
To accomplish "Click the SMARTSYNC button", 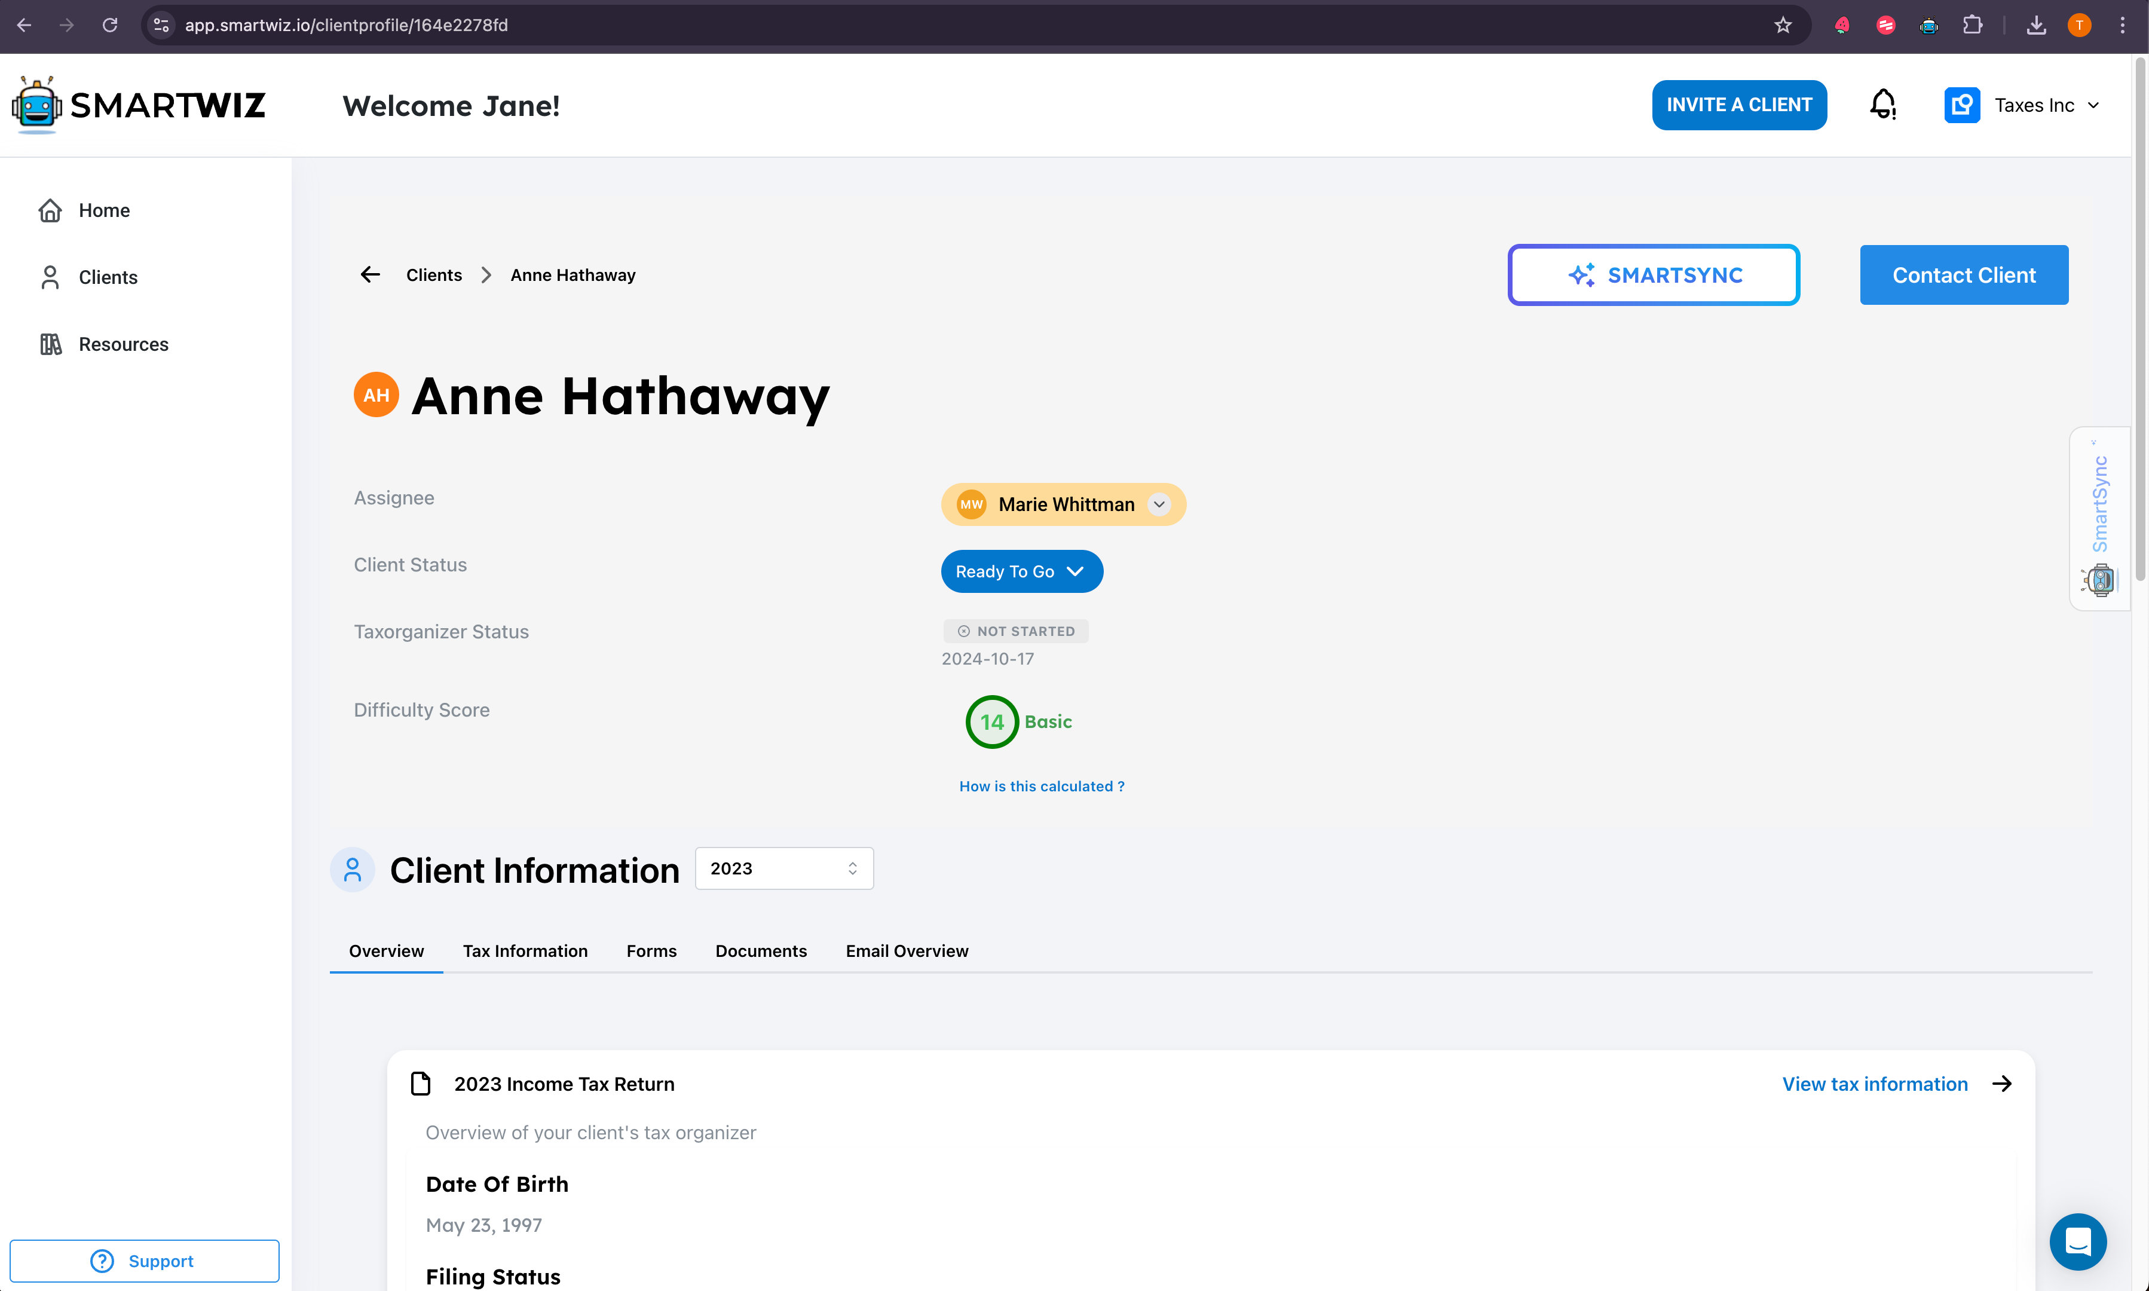I will [x=1653, y=275].
